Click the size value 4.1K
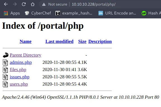 pyautogui.click(x=82, y=62)
